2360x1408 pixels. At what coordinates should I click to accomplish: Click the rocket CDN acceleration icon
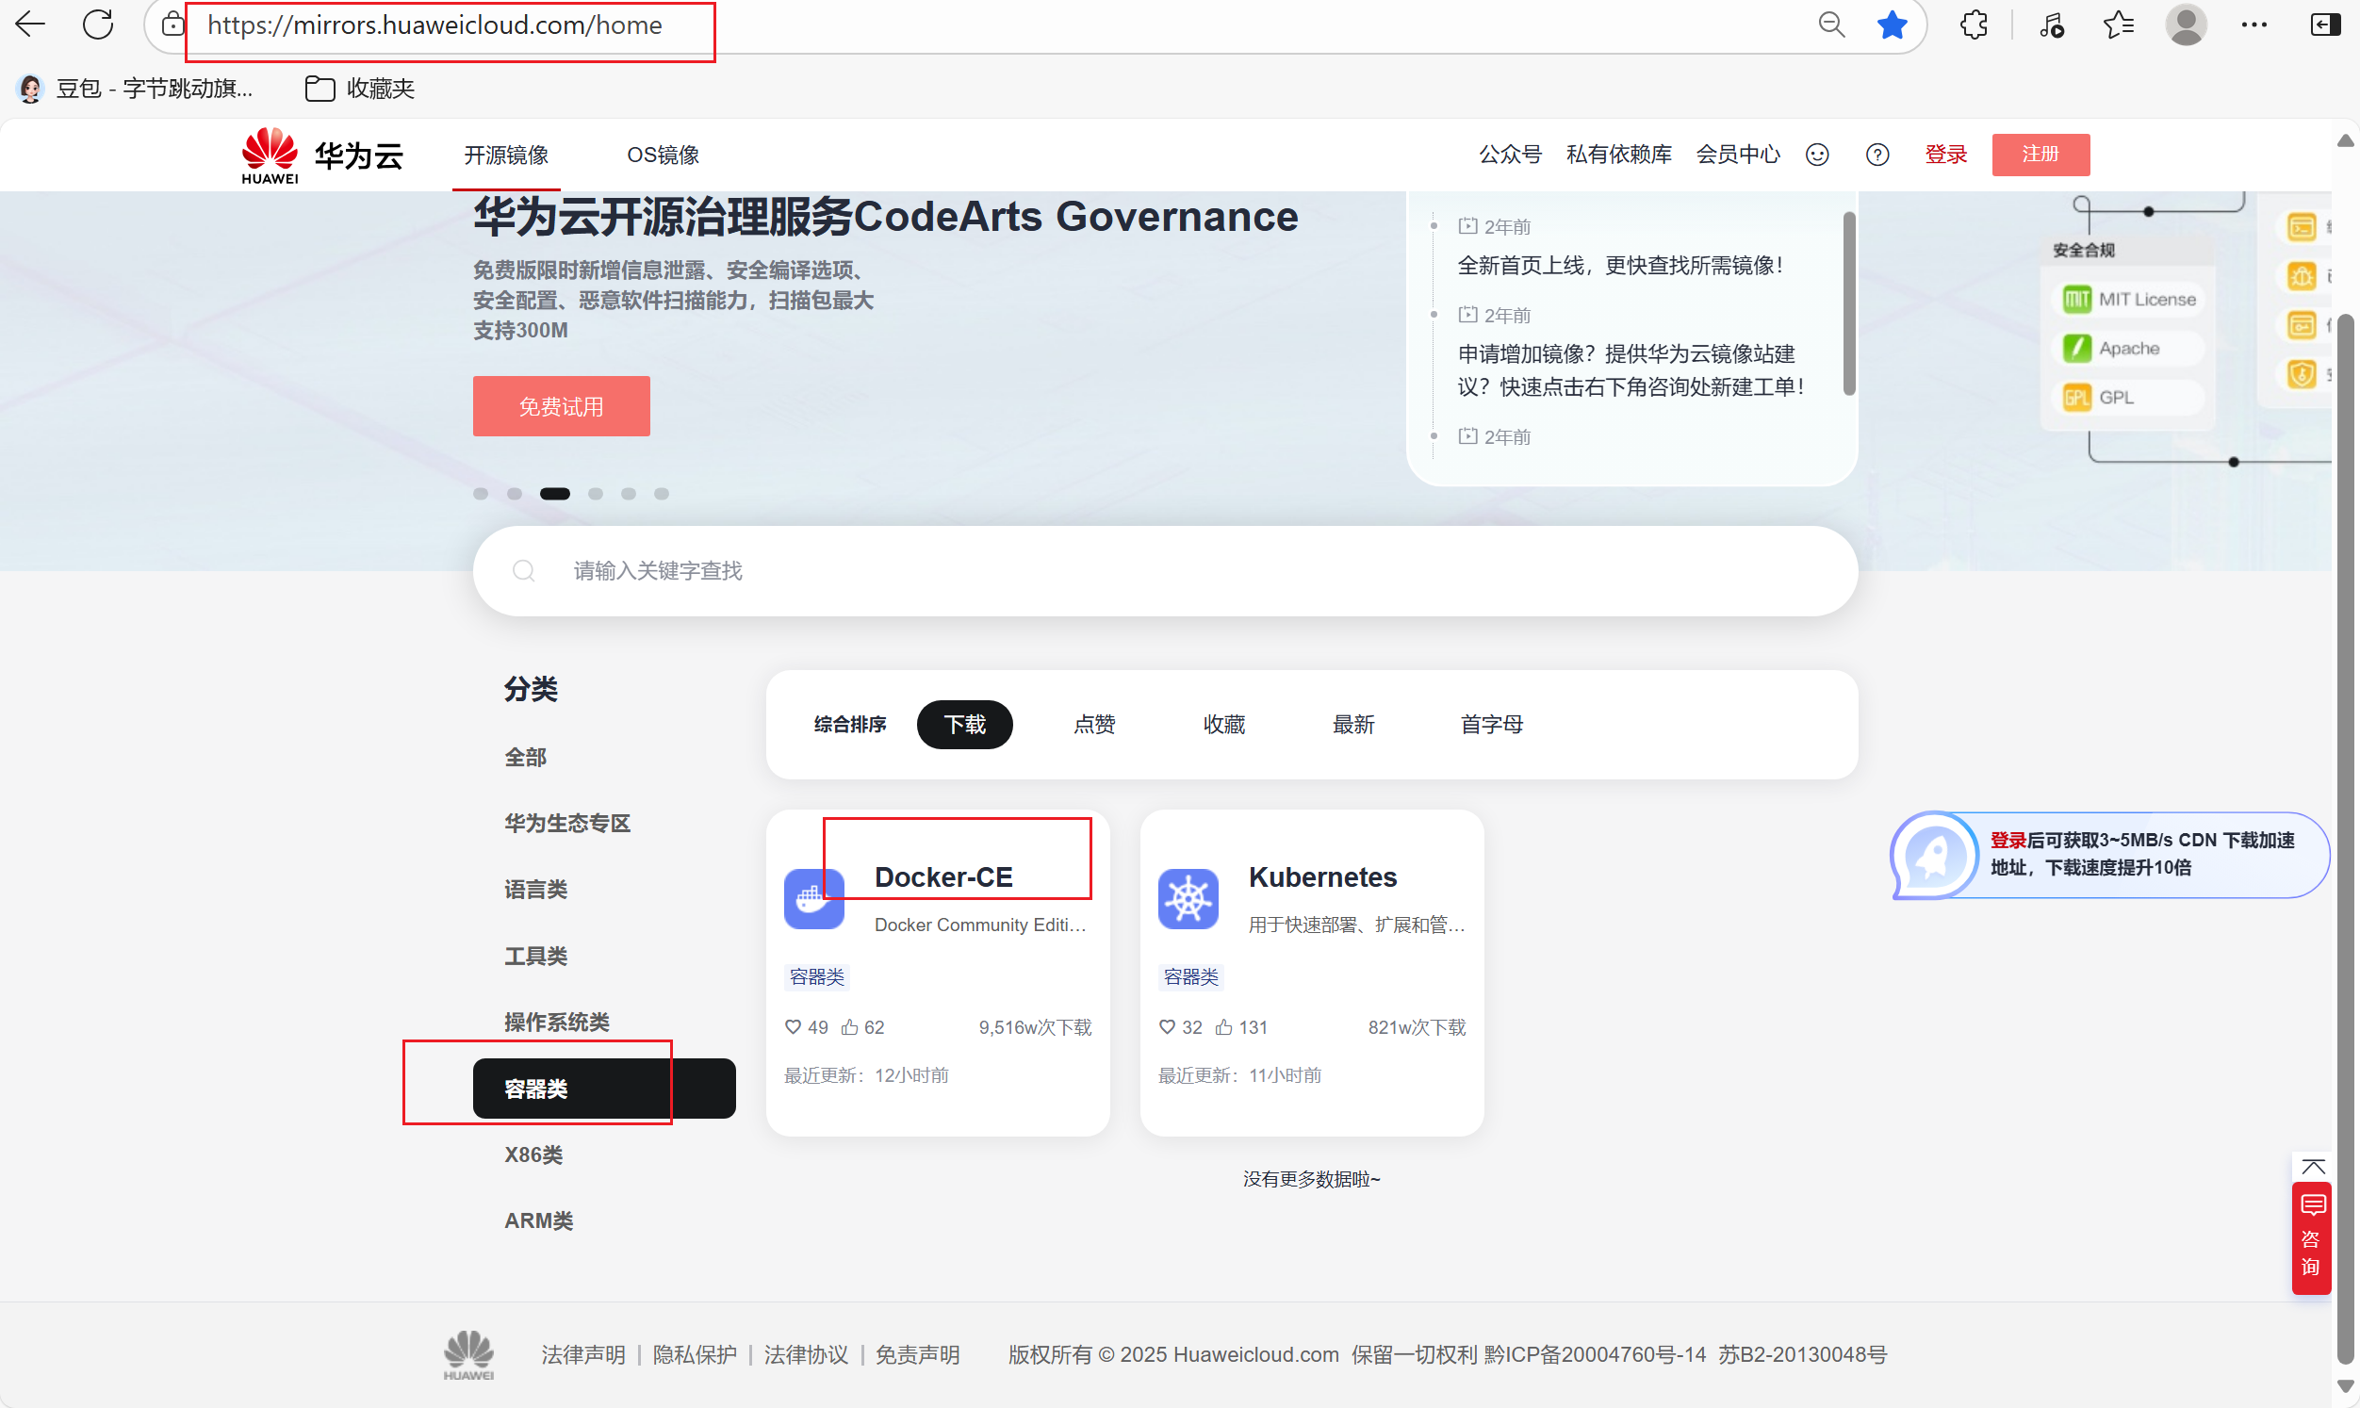click(x=1934, y=855)
